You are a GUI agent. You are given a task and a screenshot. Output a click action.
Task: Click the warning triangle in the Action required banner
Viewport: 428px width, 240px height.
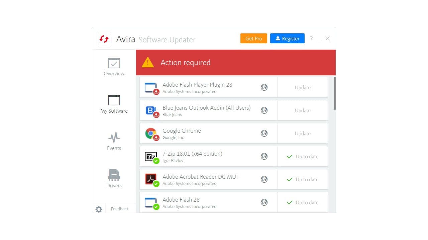click(147, 62)
